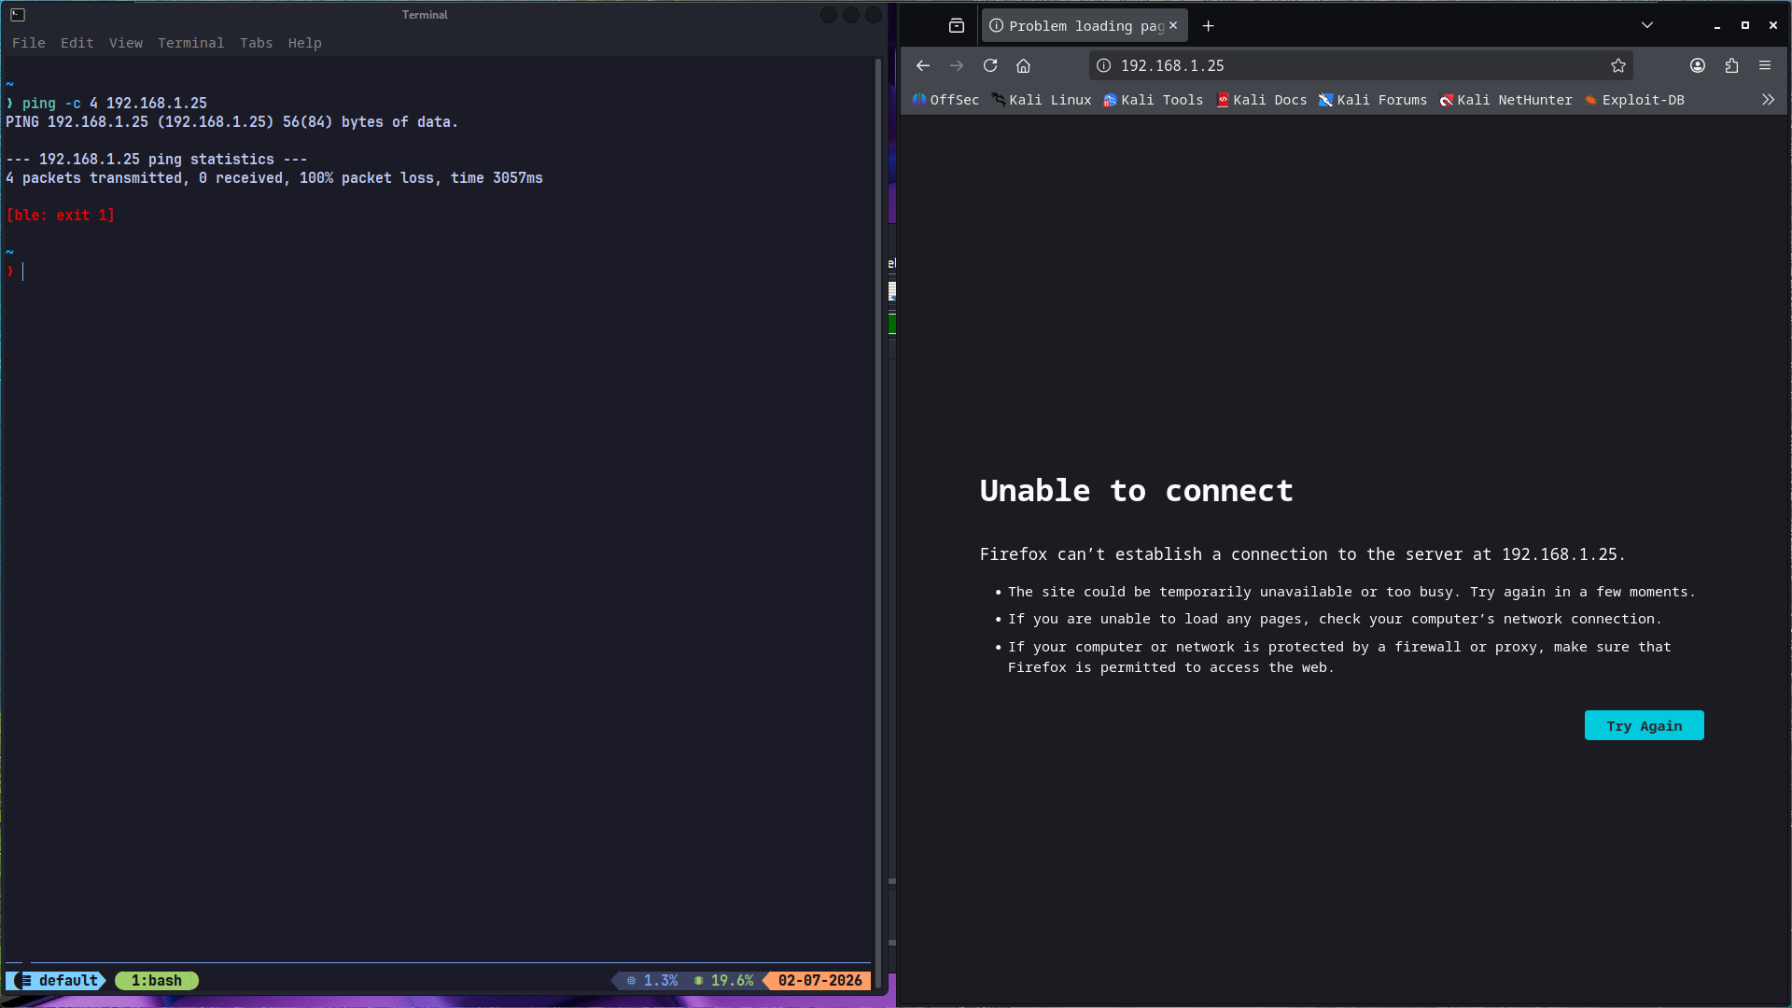
Task: Open the Kali Tools bookmark
Action: pos(1154,100)
